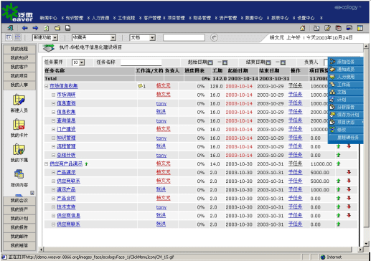Click the blue back arrow icon
The width and height of the screenshot is (371, 261).
click(24, 28)
